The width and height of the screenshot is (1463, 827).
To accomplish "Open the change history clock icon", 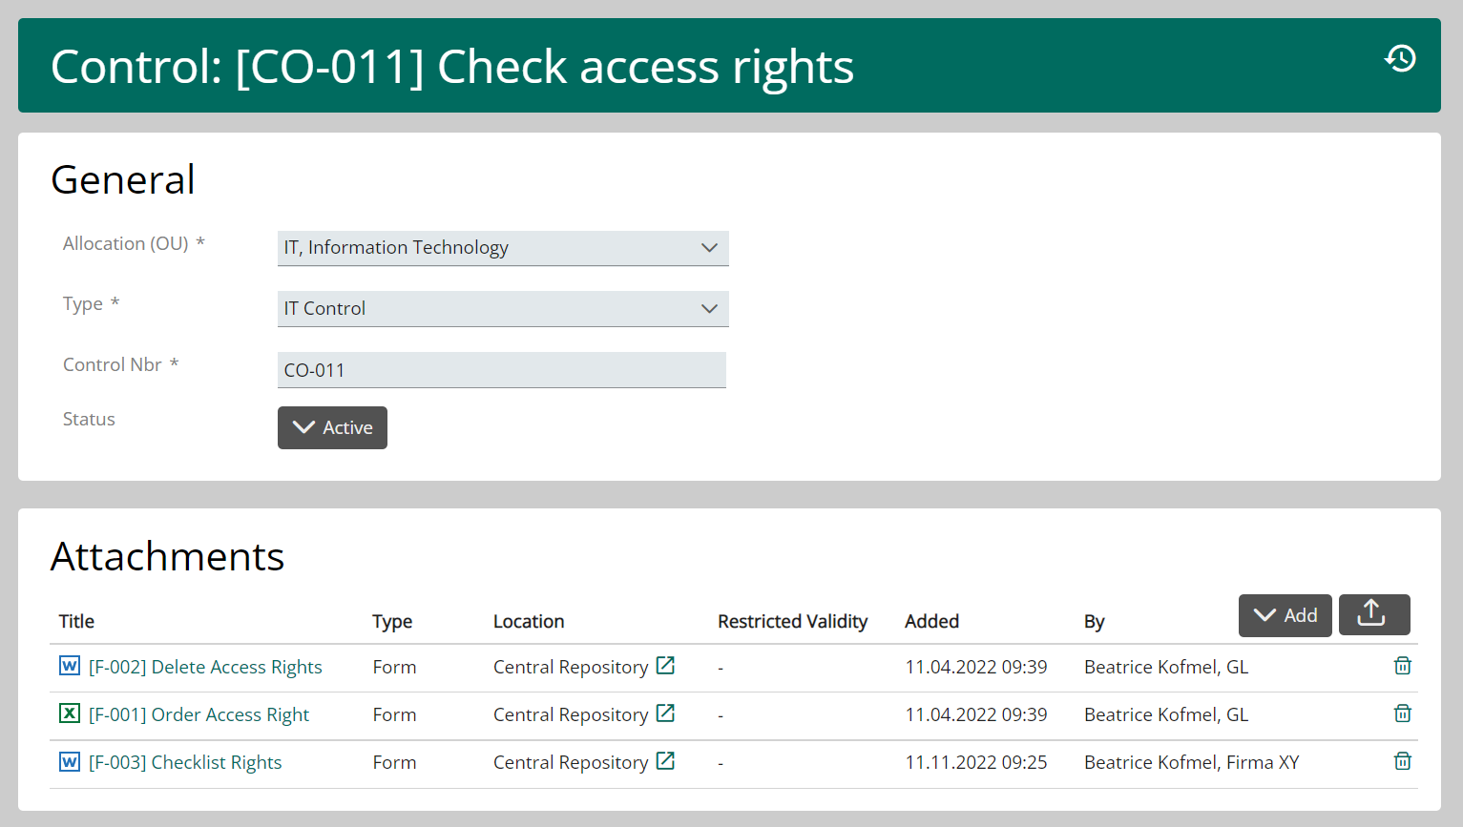I will click(1400, 58).
